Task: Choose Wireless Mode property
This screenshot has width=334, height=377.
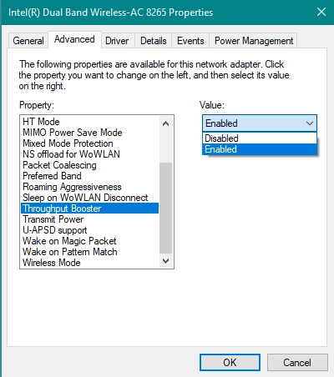Action: click(89, 263)
